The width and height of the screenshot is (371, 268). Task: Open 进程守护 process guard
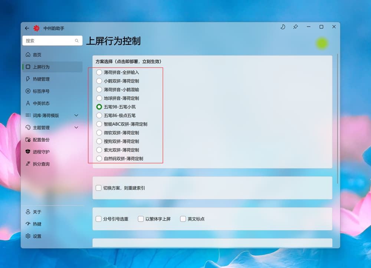tap(41, 152)
